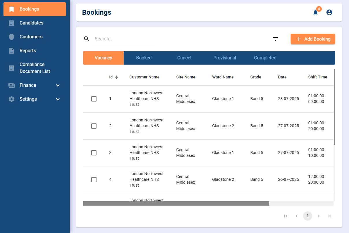This screenshot has width=349, height=233.
Task: Click Gladstone 2 ward in row 2
Action: click(x=223, y=126)
